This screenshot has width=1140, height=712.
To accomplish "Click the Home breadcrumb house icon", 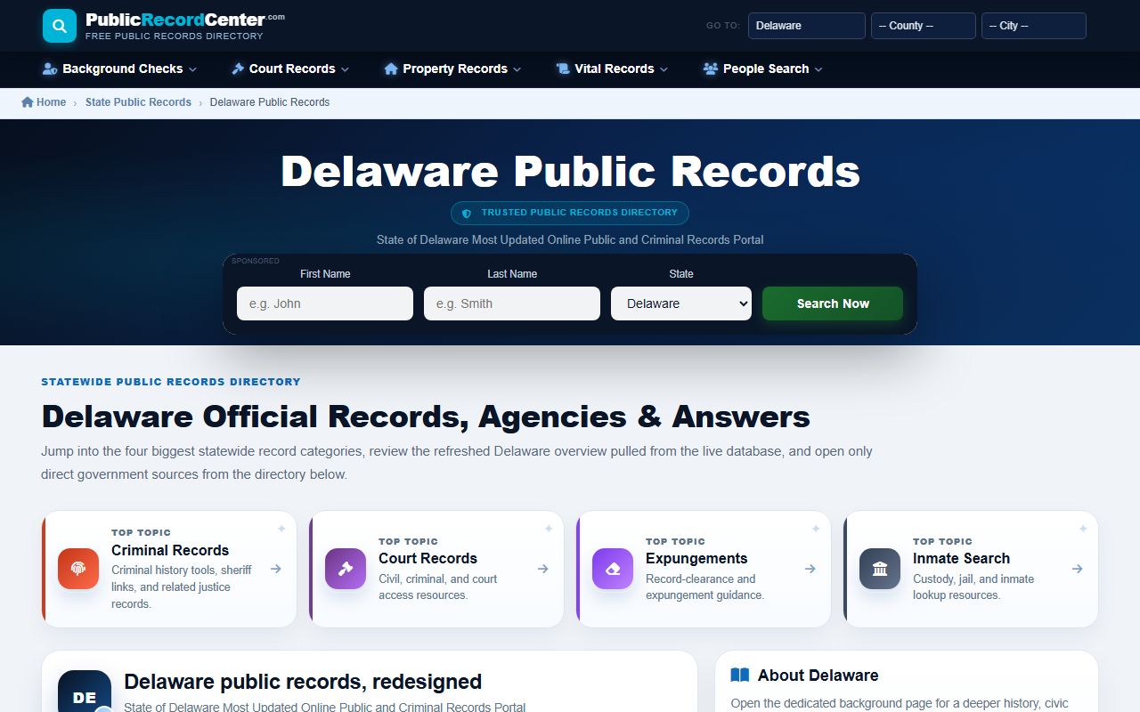I will (28, 102).
